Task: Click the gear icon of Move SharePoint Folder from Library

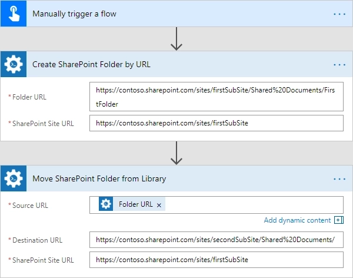Action: pyautogui.click(x=14, y=178)
